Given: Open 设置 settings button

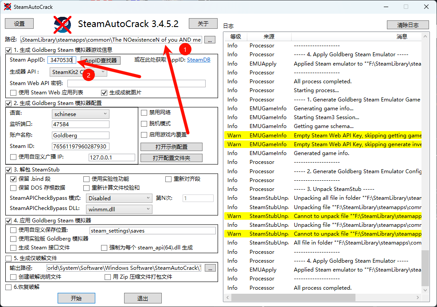Looking at the screenshot, I should click(20, 23).
